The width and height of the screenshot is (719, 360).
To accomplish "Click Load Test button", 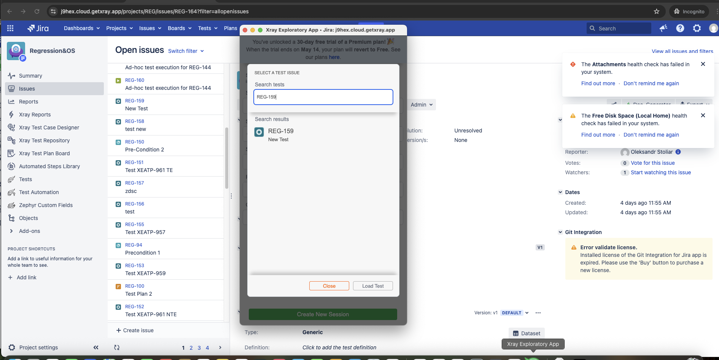I will [373, 286].
